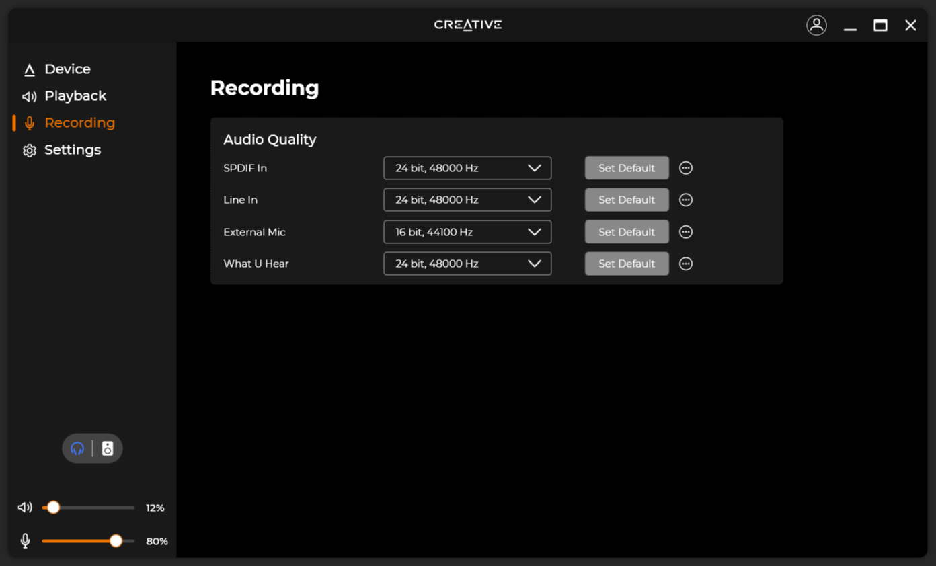Switch output to headphones mode
This screenshot has width=936, height=566.
click(x=77, y=448)
